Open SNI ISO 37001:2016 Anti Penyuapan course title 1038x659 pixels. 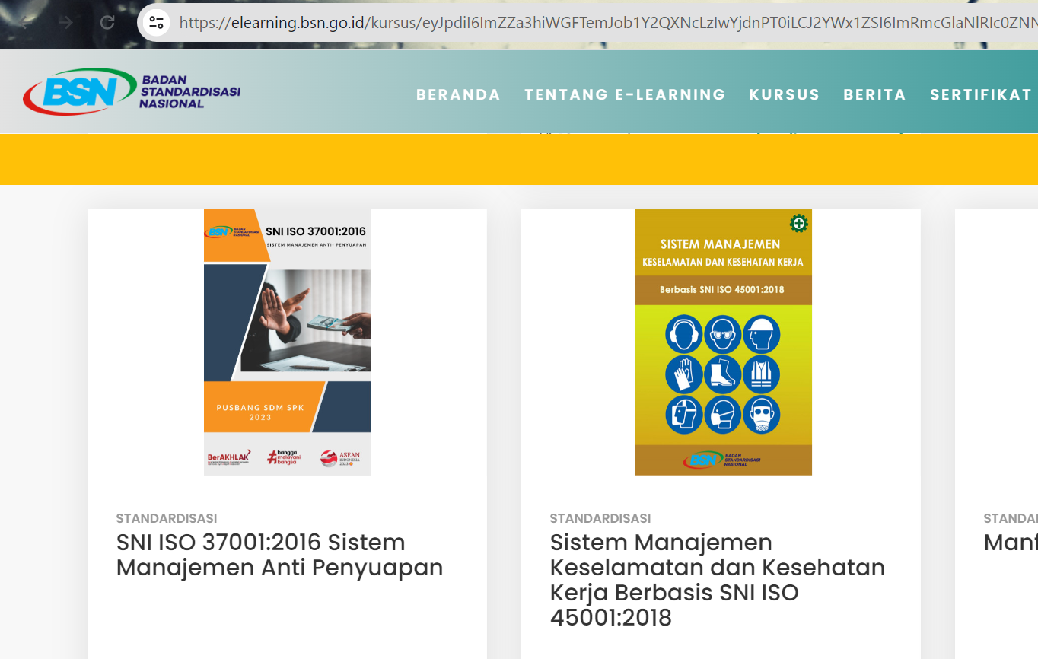[x=279, y=555]
